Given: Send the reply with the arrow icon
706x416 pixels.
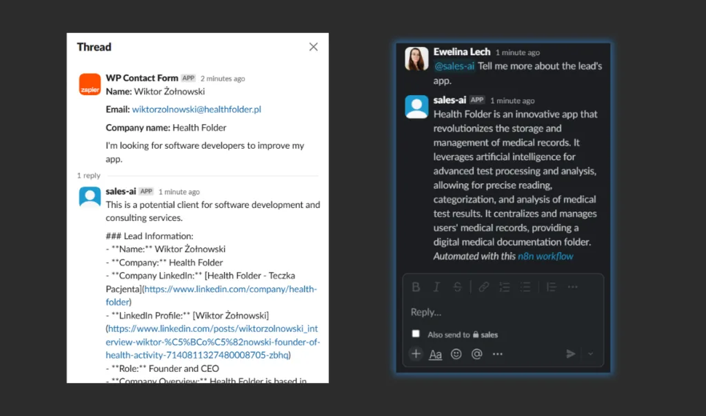Looking at the screenshot, I should [x=570, y=354].
